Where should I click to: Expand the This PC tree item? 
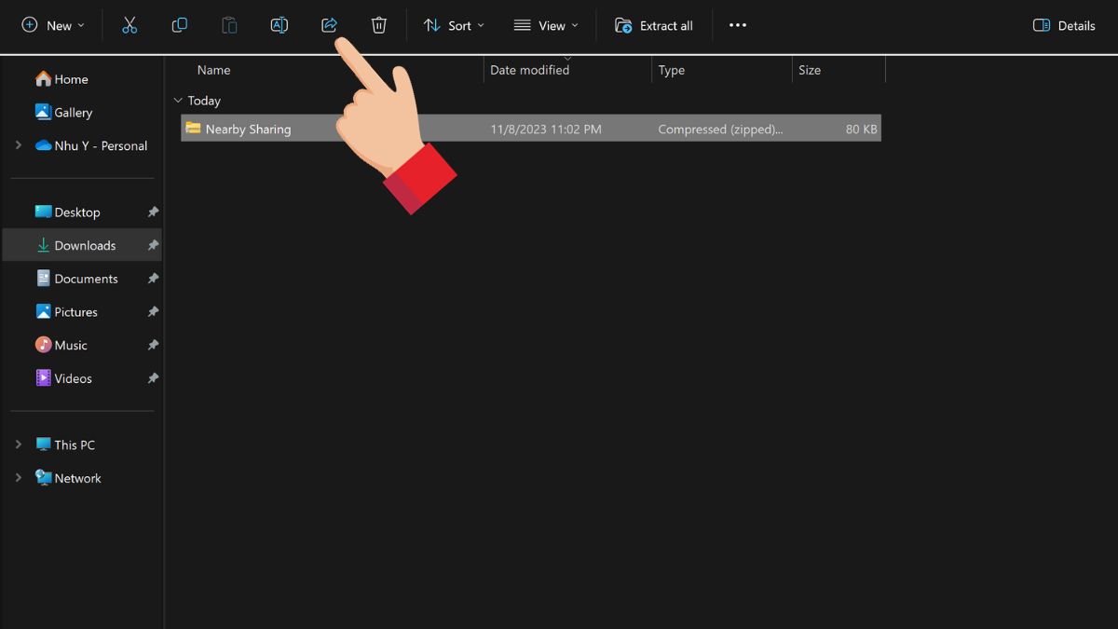tap(19, 444)
